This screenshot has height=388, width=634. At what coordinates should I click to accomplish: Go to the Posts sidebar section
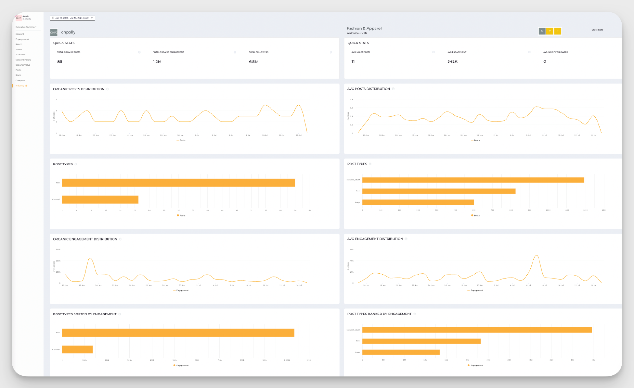tap(18, 70)
